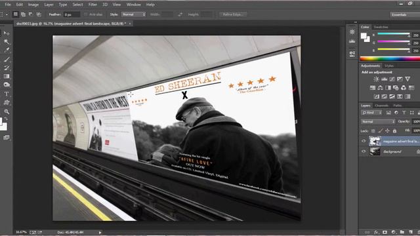
Task: Switch to the Channels tab
Action: [x=381, y=106]
